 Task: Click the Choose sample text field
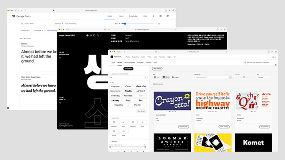[x=211, y=77]
